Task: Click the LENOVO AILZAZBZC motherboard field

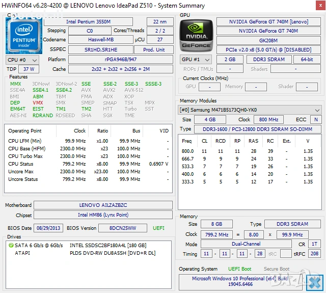Action: pos(104,205)
